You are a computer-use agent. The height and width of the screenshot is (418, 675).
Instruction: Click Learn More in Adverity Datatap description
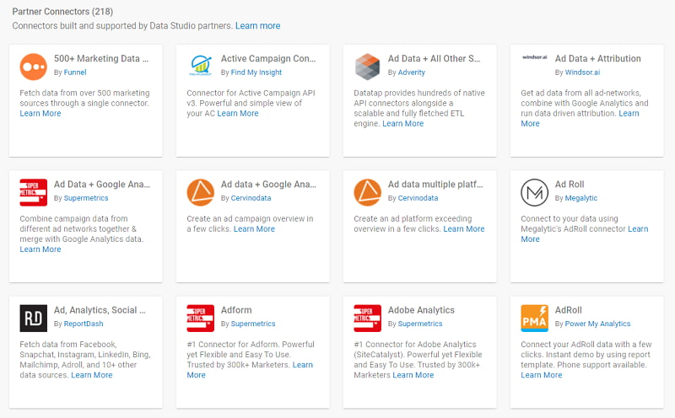403,124
